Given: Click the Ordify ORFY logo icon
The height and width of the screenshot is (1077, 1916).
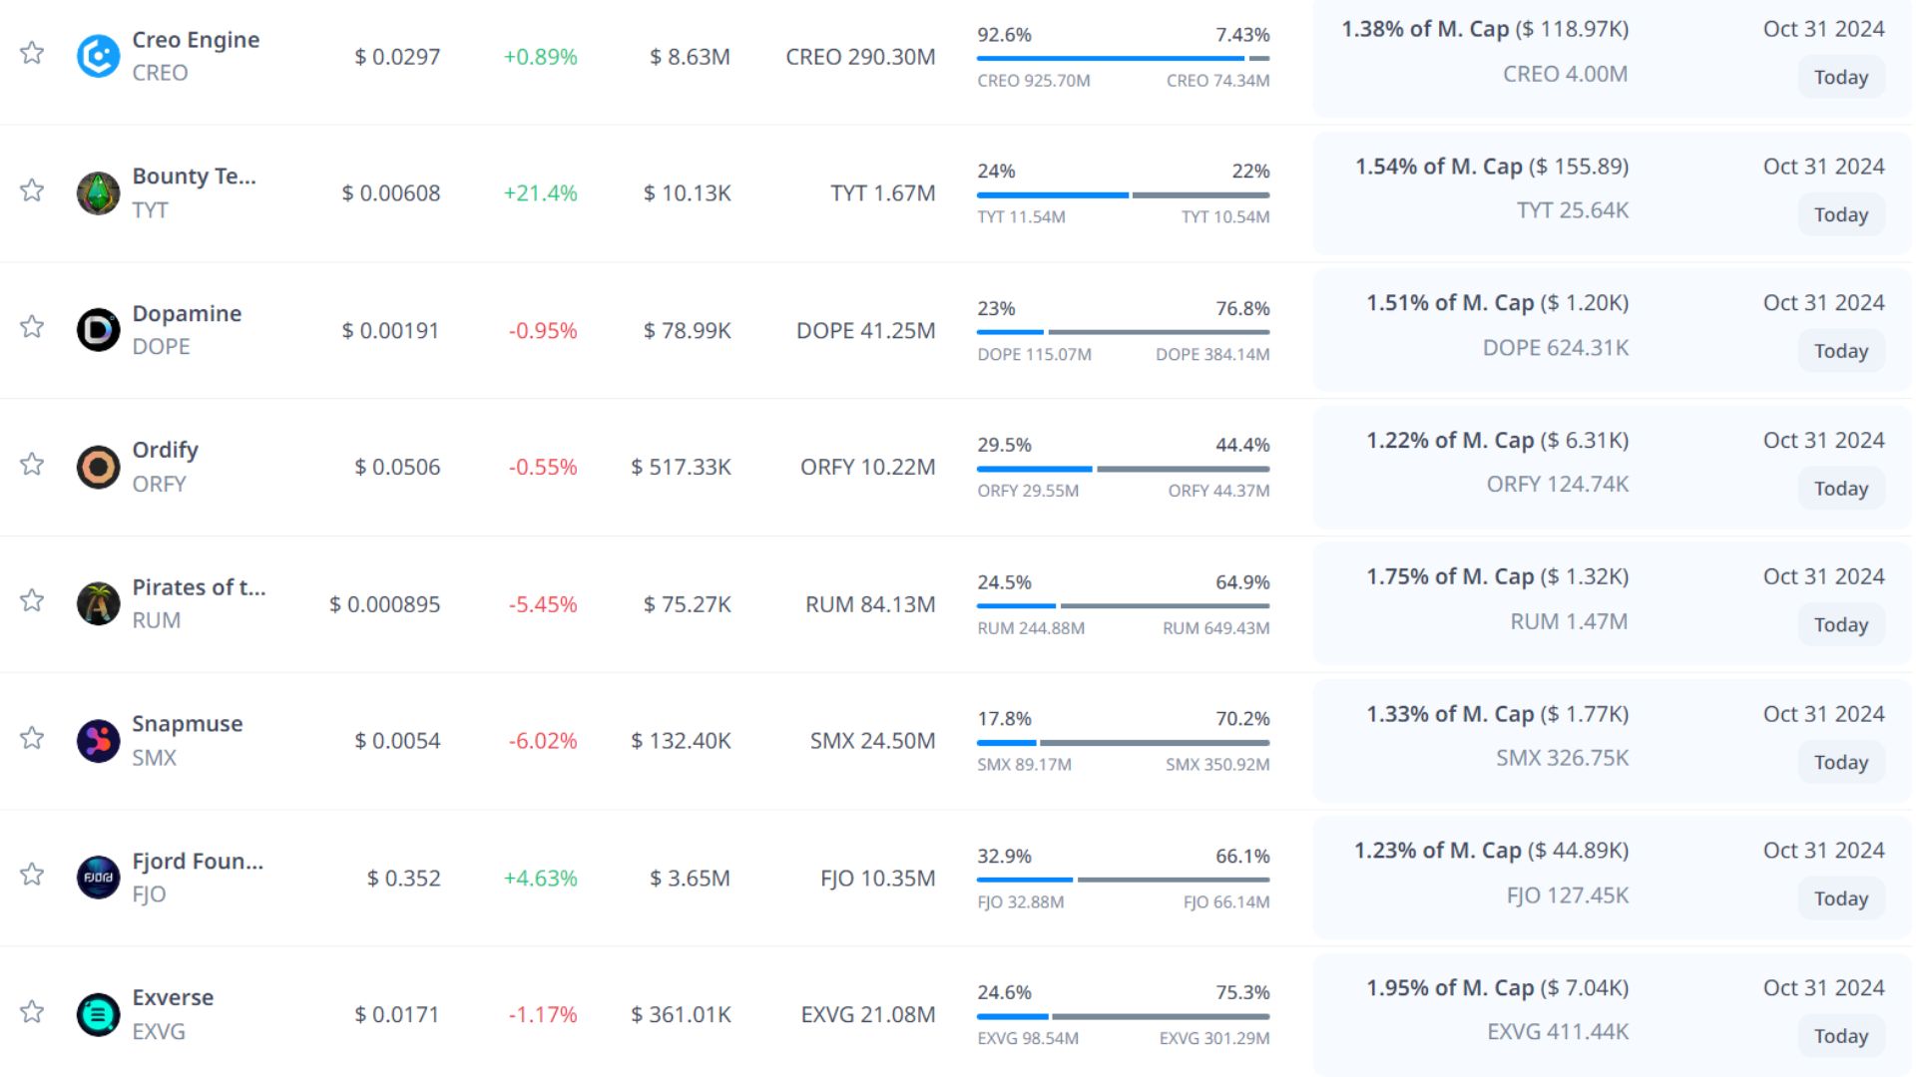Looking at the screenshot, I should [98, 467].
